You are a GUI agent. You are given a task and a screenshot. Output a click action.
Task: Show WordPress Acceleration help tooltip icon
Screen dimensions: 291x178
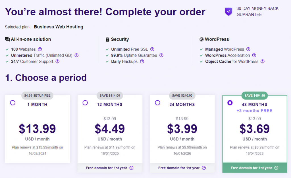point(254,55)
